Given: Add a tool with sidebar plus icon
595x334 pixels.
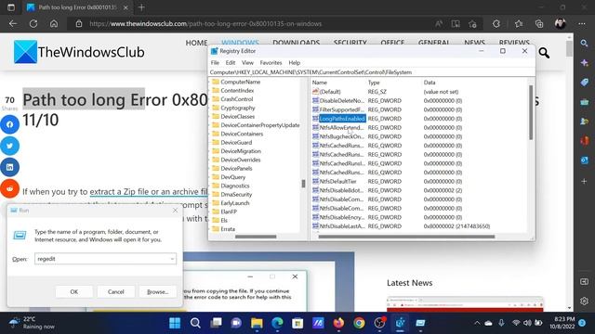Looking at the screenshot, I should click(x=585, y=182).
